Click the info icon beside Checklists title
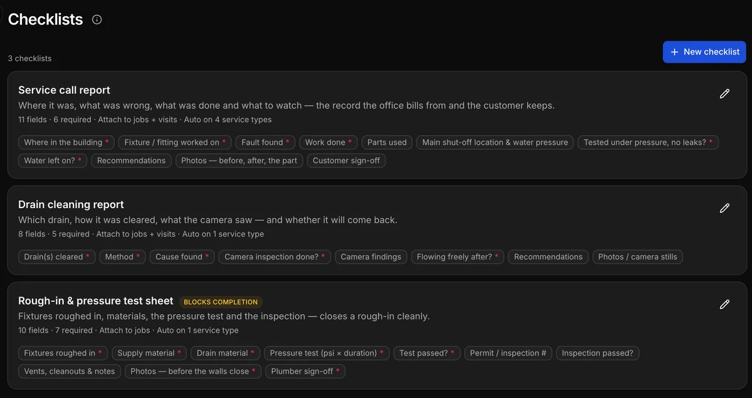 click(x=97, y=19)
